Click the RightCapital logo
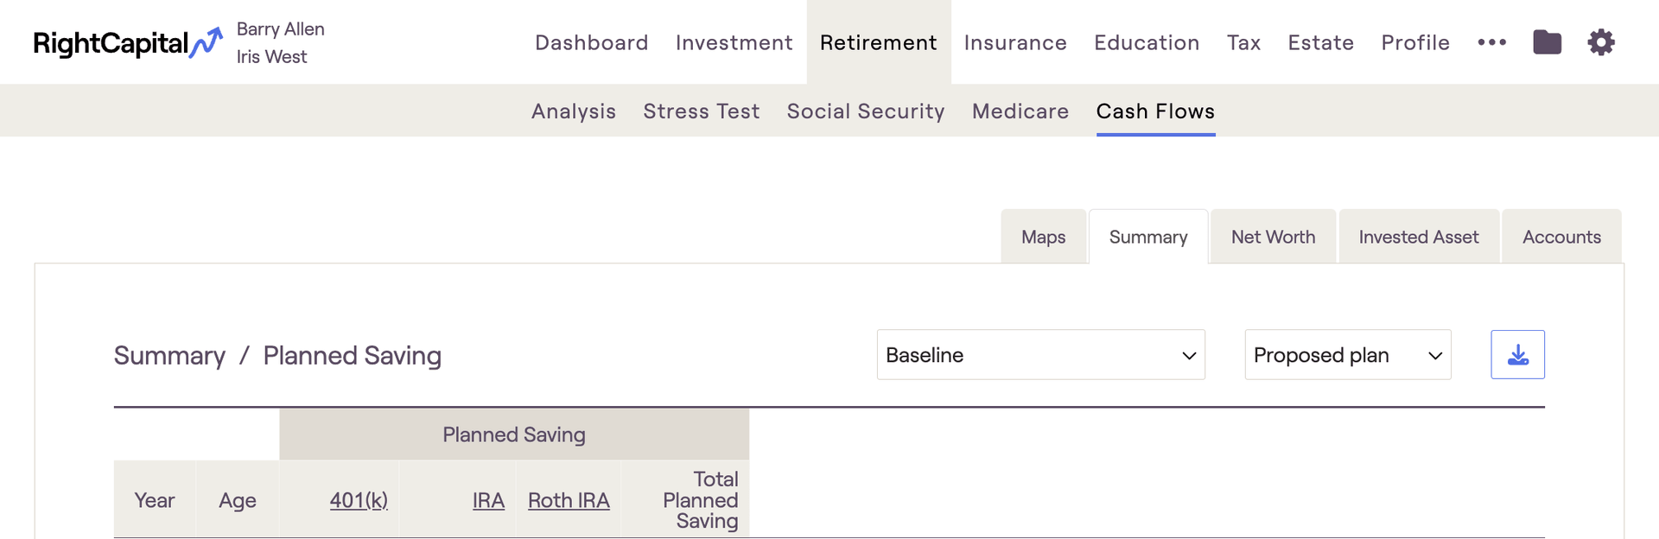Screen dimensions: 1659x539 [127, 43]
